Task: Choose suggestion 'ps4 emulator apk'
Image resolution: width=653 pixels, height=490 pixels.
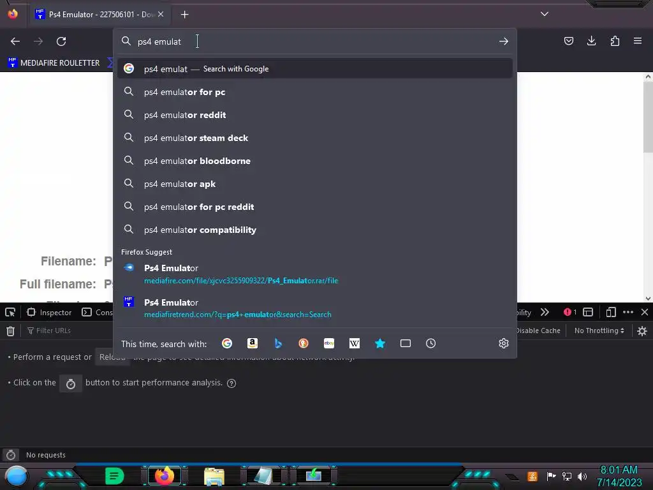Action: [x=314, y=184]
